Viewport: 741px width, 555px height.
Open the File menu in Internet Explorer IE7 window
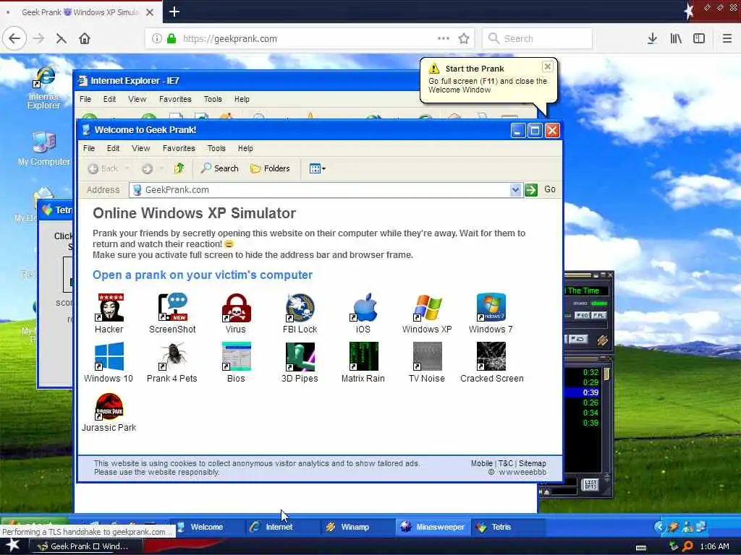point(85,99)
